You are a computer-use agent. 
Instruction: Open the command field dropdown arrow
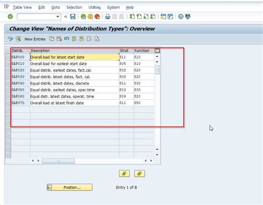(x=58, y=17)
